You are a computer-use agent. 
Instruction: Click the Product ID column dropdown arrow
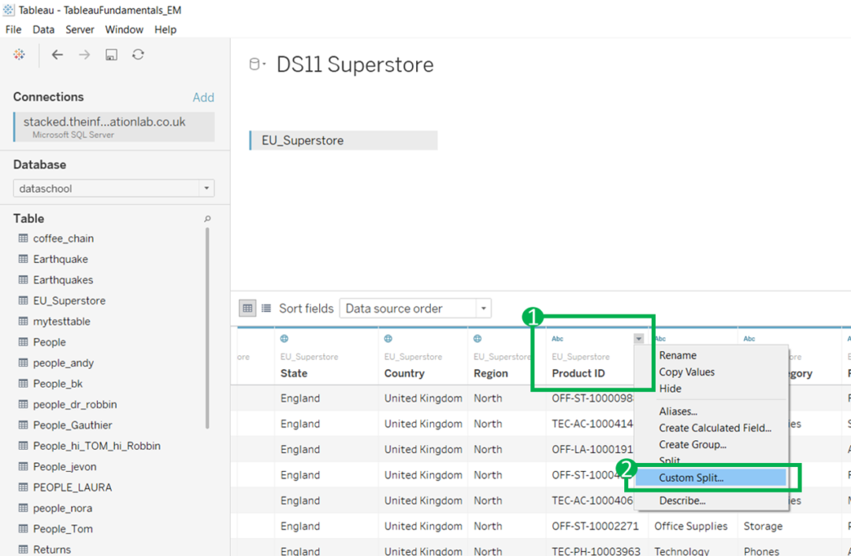click(x=638, y=339)
